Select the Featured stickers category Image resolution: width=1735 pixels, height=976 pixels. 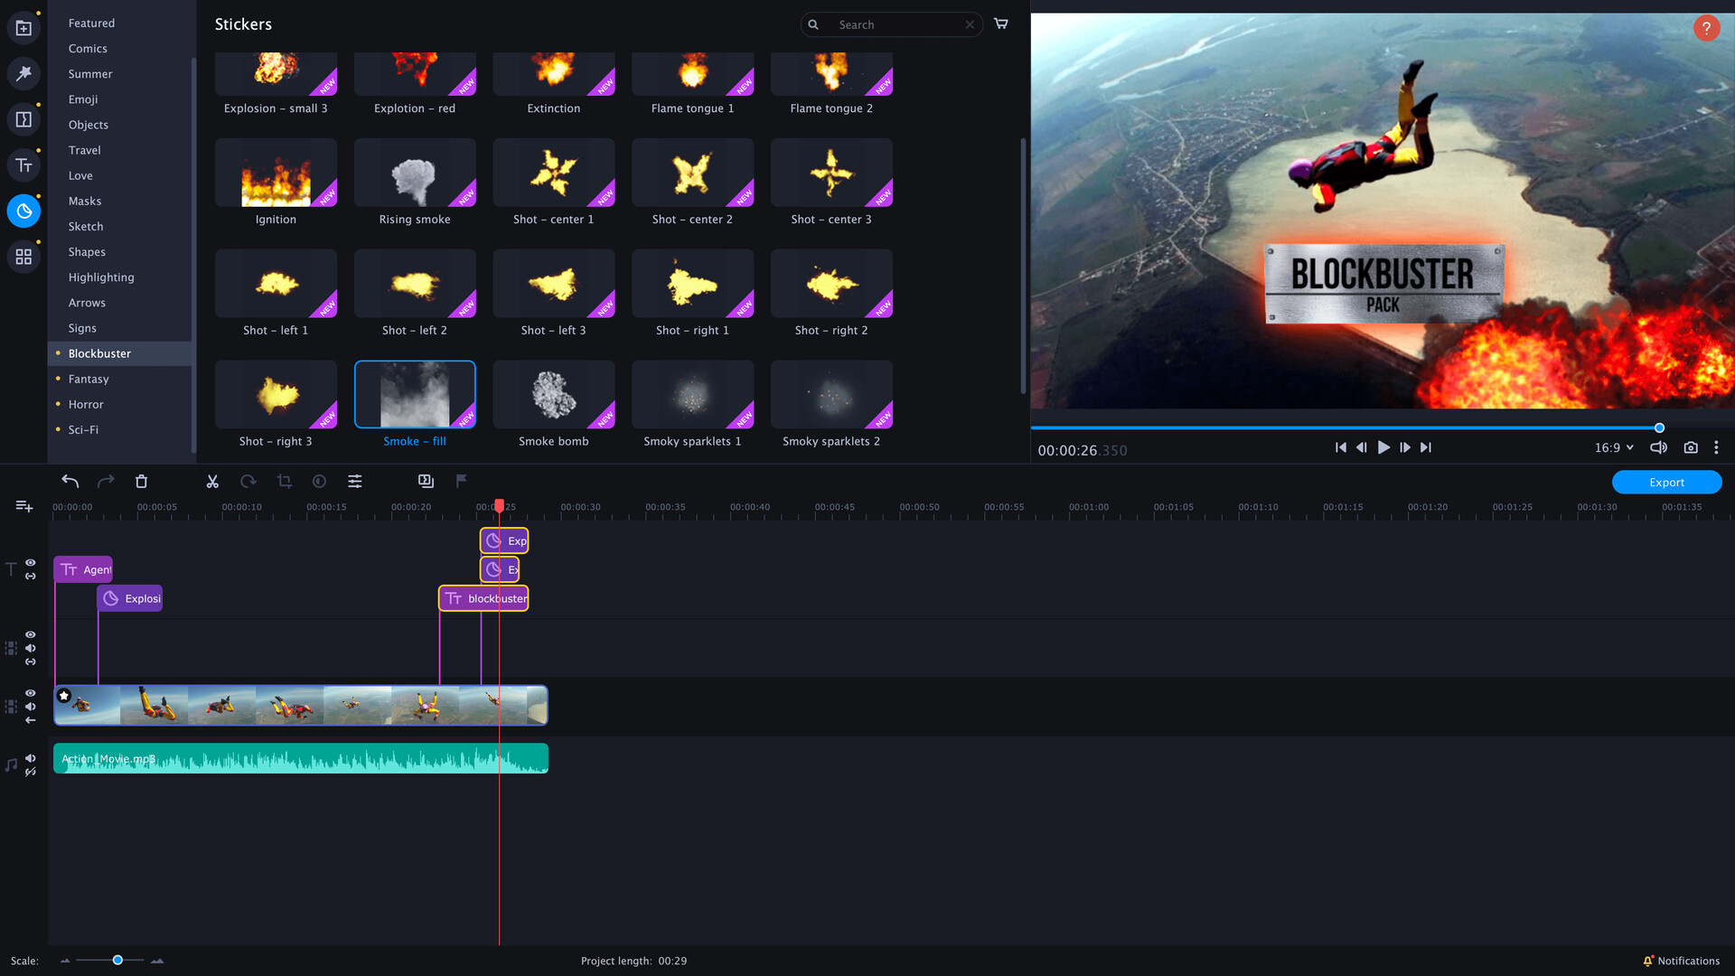(x=90, y=23)
